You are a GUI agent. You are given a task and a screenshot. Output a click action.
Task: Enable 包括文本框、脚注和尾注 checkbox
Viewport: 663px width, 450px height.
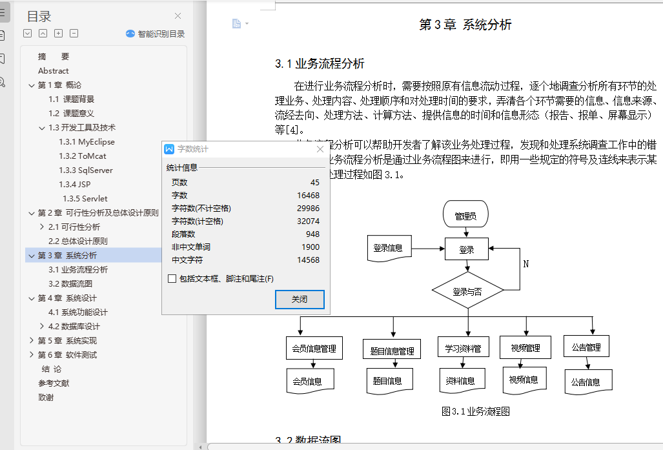click(x=172, y=279)
